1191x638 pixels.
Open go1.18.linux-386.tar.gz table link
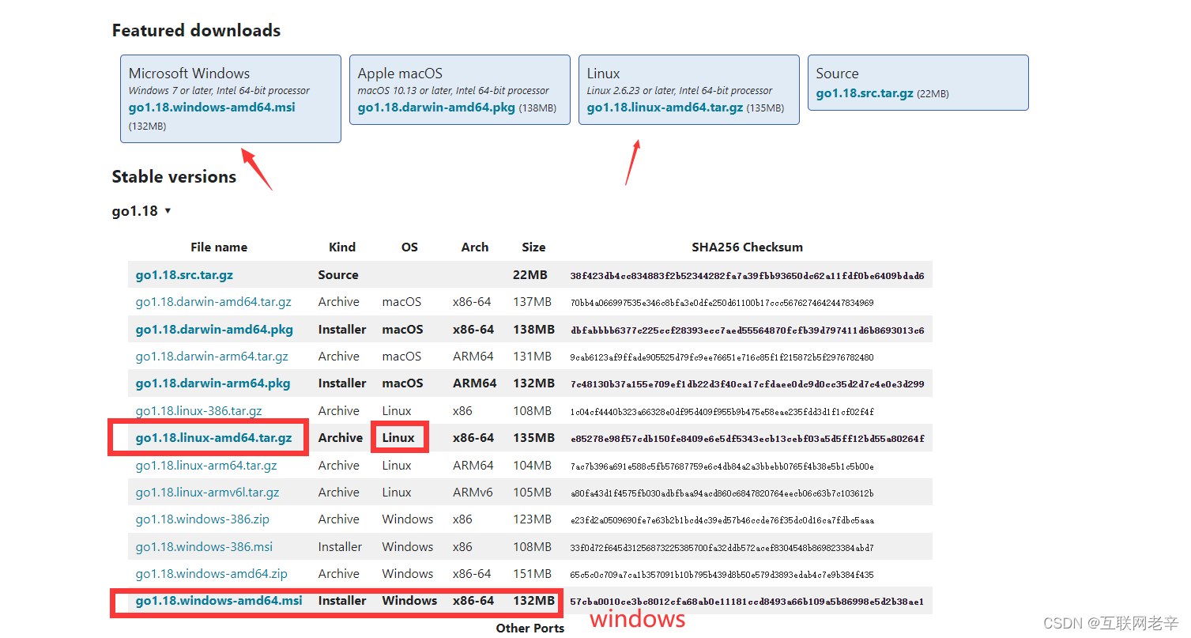click(x=198, y=411)
